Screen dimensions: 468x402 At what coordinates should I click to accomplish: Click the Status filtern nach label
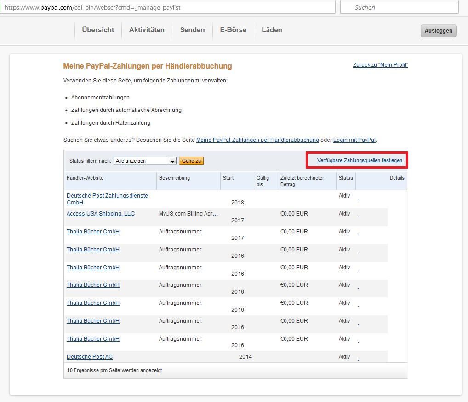tap(90, 161)
